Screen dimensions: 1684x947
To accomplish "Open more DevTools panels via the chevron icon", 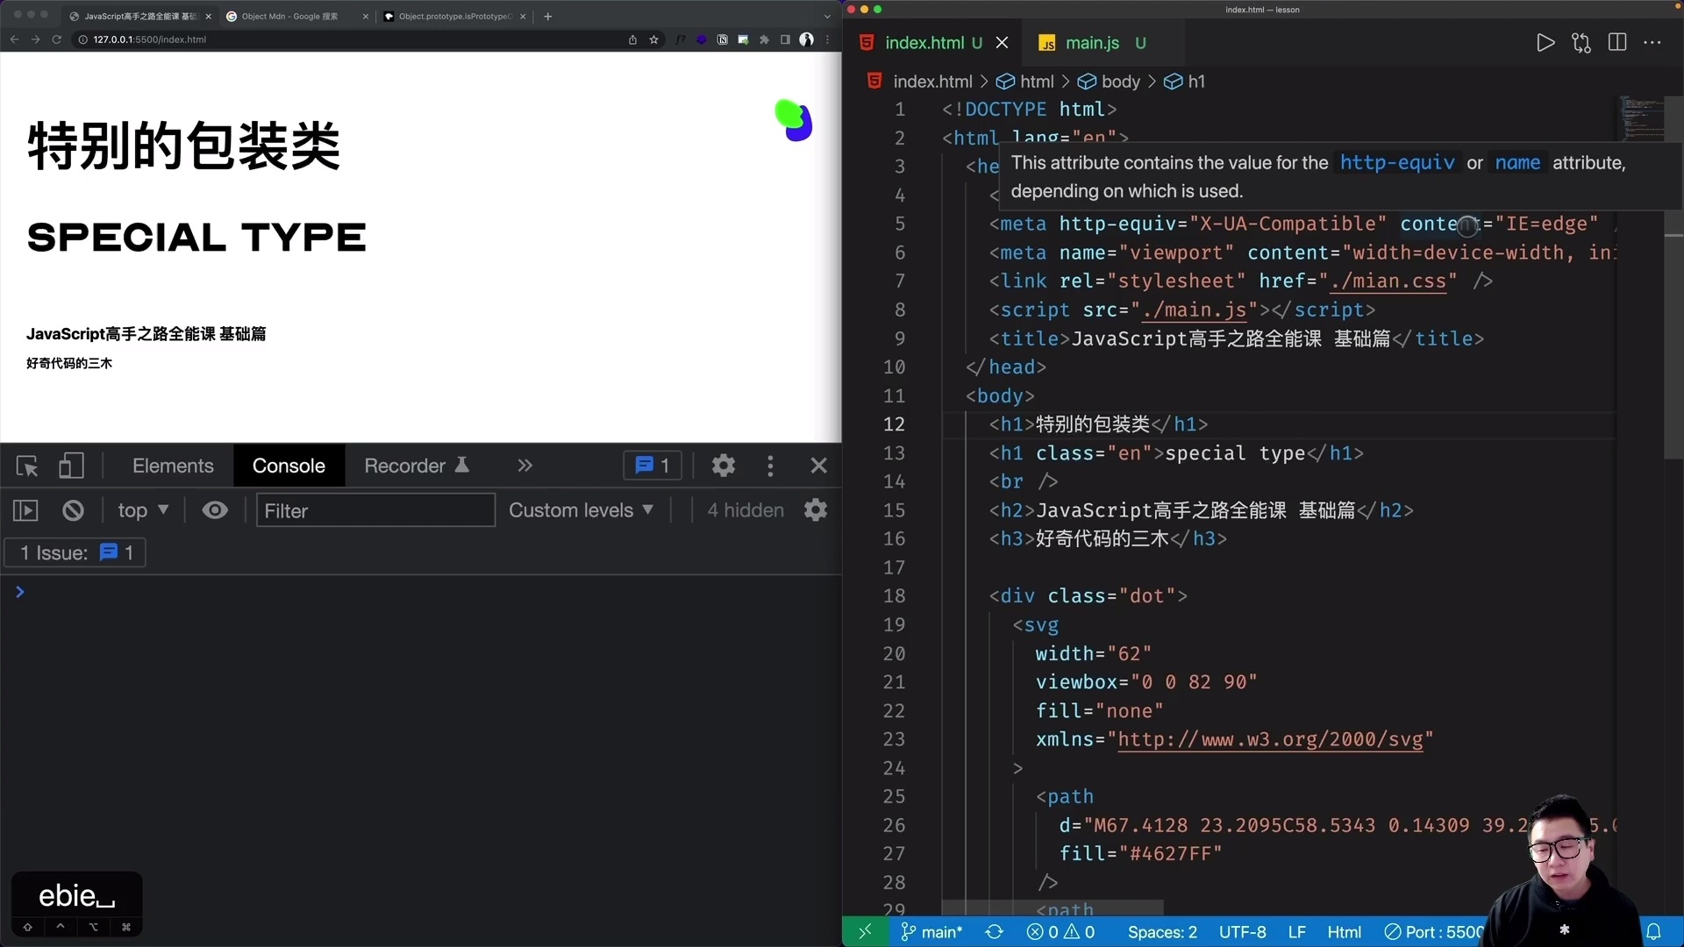I will point(524,466).
